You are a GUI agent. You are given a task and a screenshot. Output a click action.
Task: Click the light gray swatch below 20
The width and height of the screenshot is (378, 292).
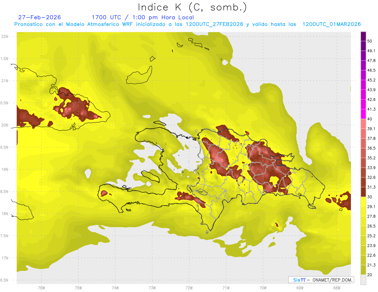pos(363,280)
